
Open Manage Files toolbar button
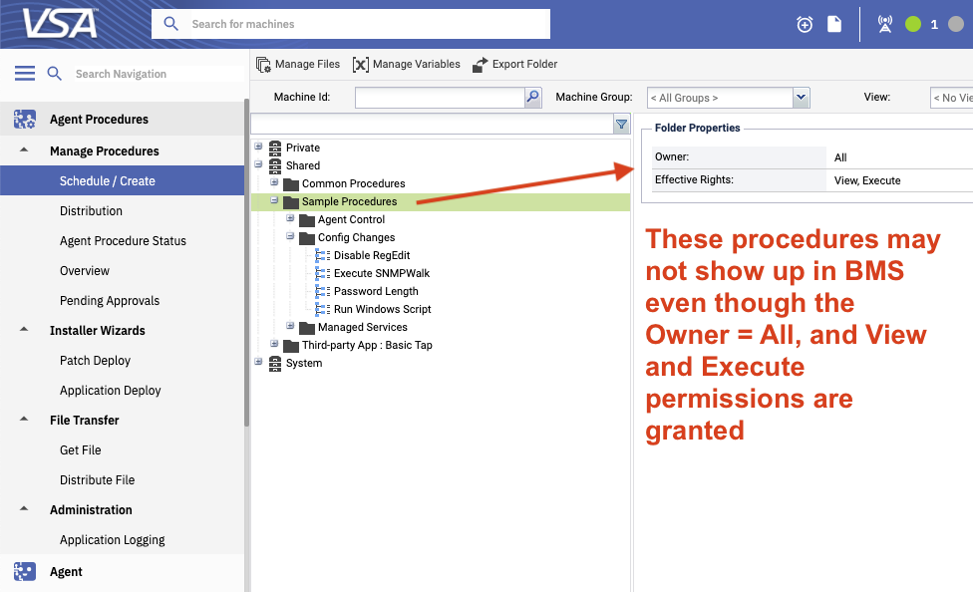coord(298,64)
